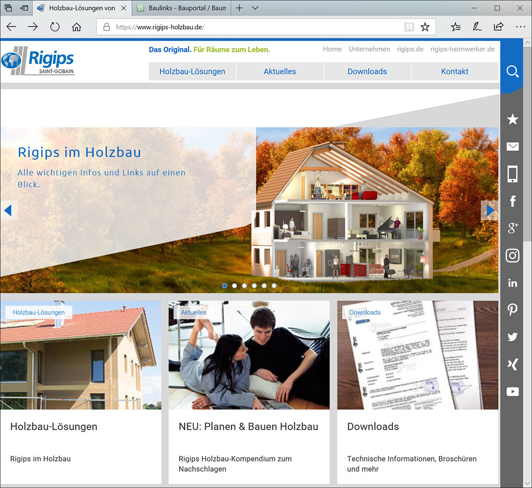The width and height of the screenshot is (532, 488).
Task: Click the site security lock icon
Action: click(107, 27)
